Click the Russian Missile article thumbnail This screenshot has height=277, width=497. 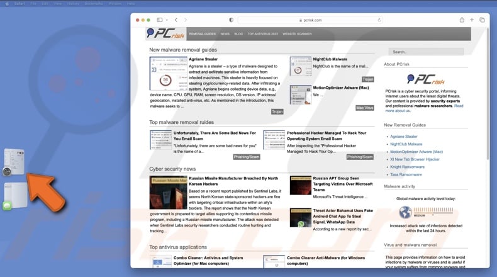pyautogui.click(x=169, y=192)
